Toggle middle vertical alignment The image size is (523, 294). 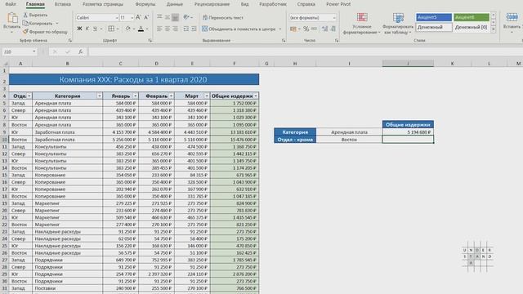click(x=167, y=17)
